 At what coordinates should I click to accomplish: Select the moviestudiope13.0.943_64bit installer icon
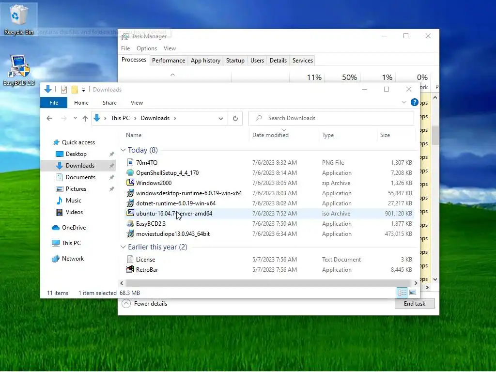coord(130,234)
